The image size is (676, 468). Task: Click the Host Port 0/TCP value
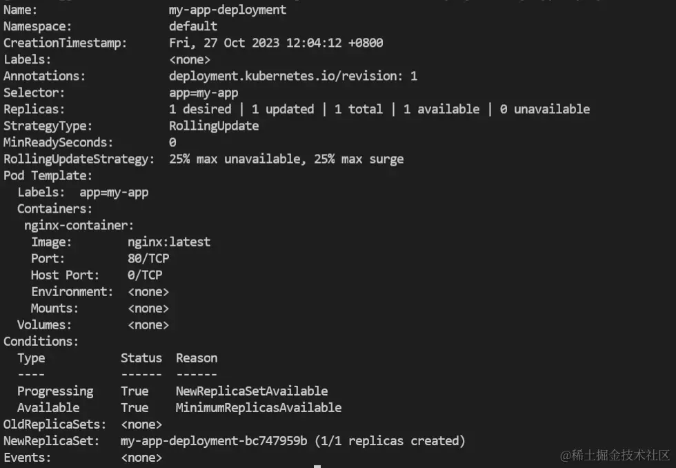tap(145, 275)
